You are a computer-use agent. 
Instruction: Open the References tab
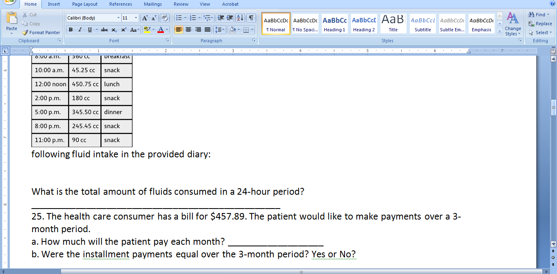point(121,4)
